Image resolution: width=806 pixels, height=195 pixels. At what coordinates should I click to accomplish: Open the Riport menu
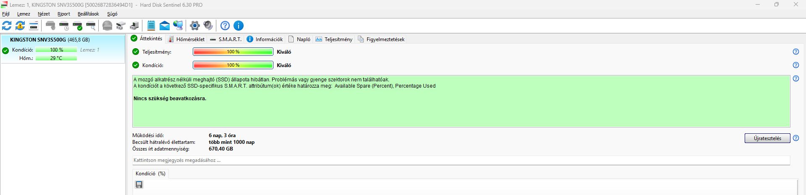pos(64,14)
